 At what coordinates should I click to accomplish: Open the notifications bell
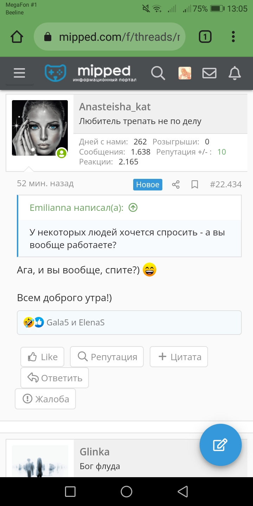pyautogui.click(x=234, y=73)
